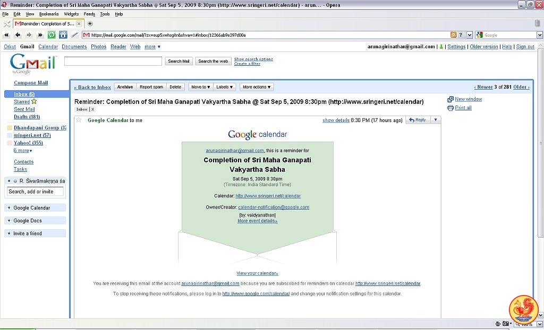
Task: Expand the chat status arrow beside R. Śivarāmakṛṣṇa
Action: (9, 181)
